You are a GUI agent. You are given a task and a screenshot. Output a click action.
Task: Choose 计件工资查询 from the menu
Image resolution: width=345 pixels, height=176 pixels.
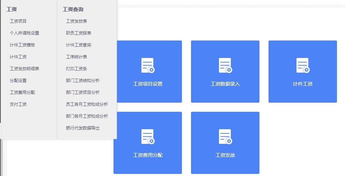click(x=79, y=45)
